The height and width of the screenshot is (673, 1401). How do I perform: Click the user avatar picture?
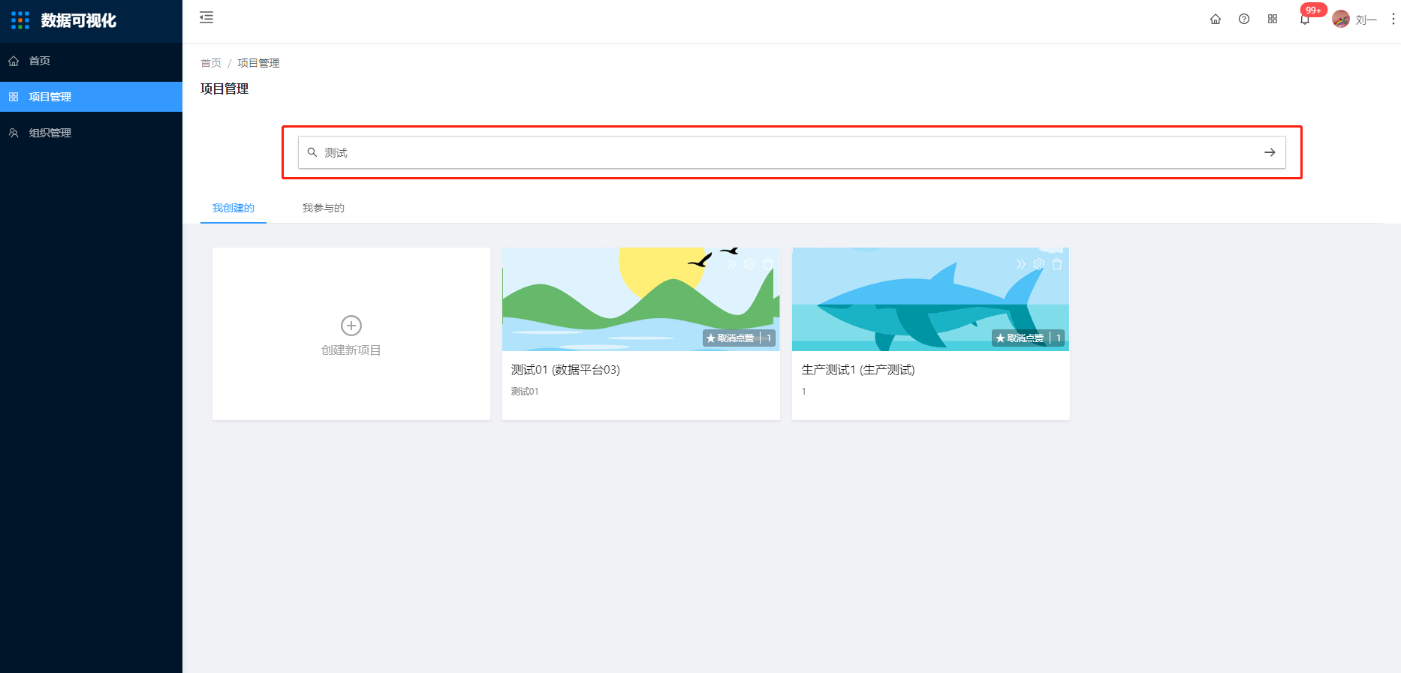pos(1341,20)
